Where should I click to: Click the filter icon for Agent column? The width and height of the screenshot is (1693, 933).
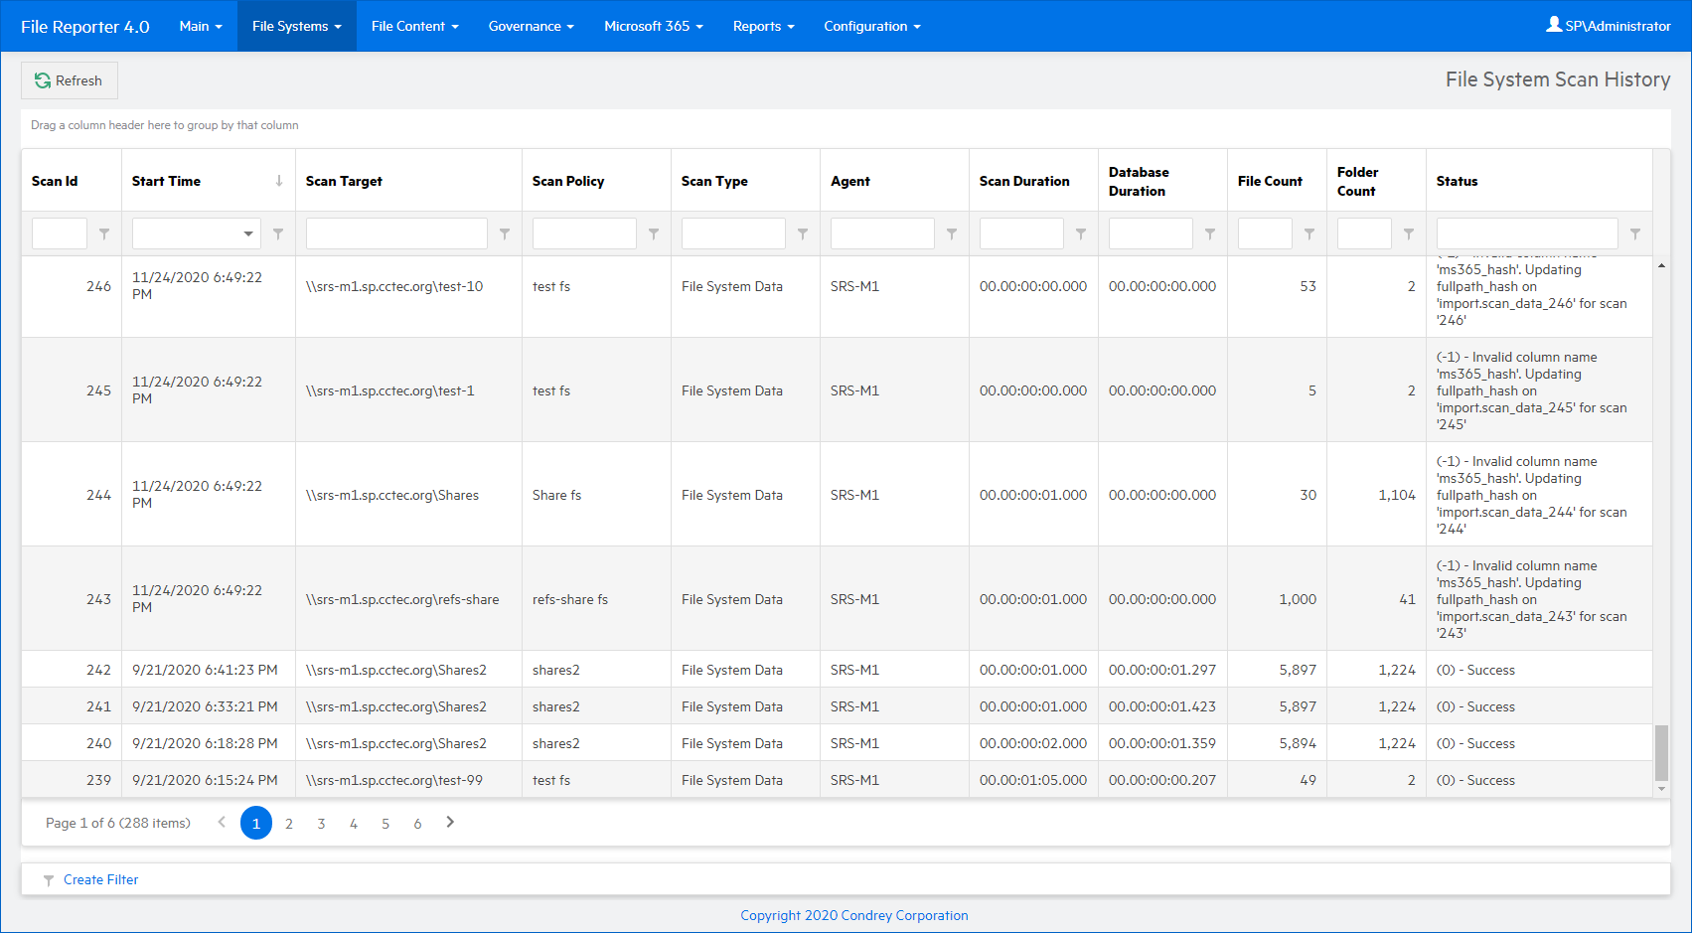click(952, 233)
